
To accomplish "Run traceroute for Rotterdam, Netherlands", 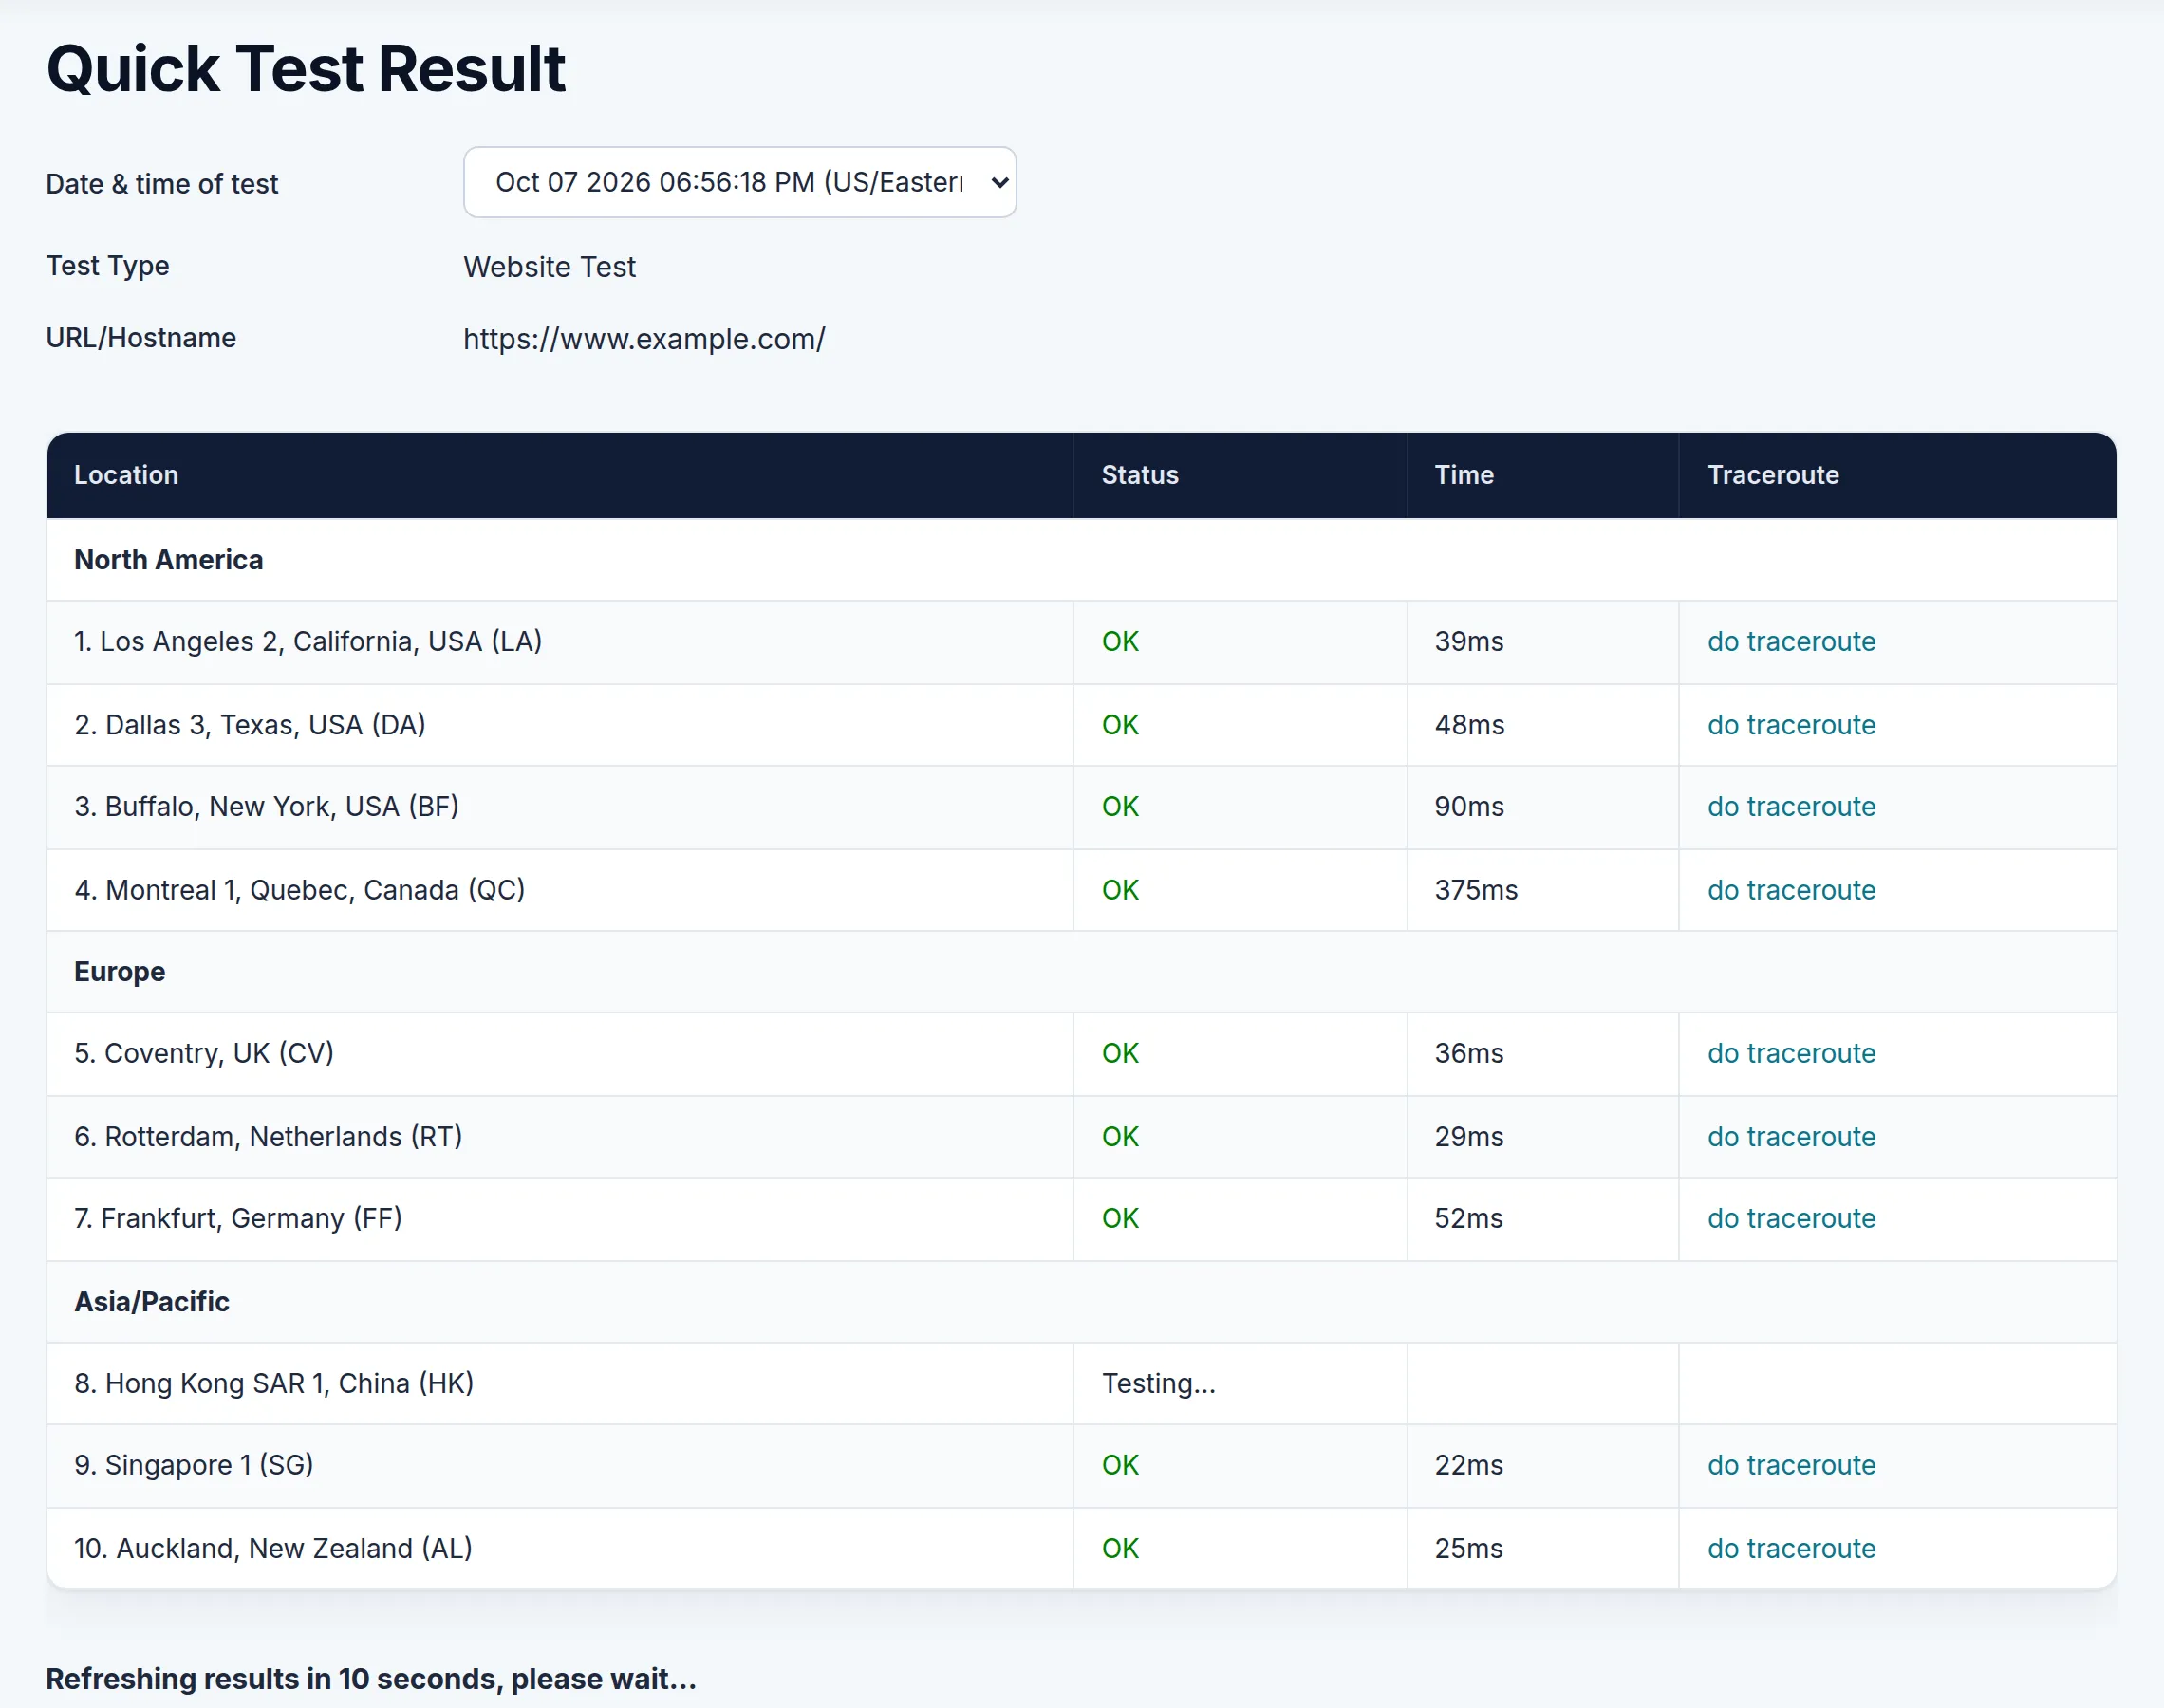I will [x=1791, y=1137].
